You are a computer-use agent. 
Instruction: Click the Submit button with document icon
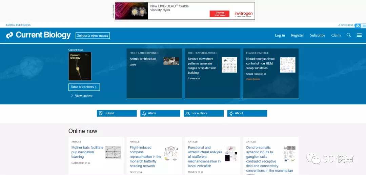tap(117, 113)
